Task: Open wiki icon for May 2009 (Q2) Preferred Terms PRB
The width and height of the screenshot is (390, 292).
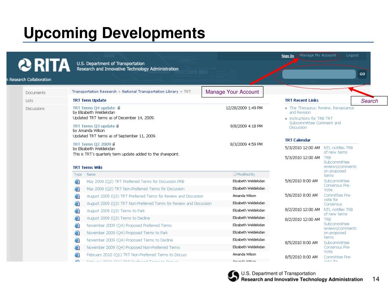Action: (77, 182)
